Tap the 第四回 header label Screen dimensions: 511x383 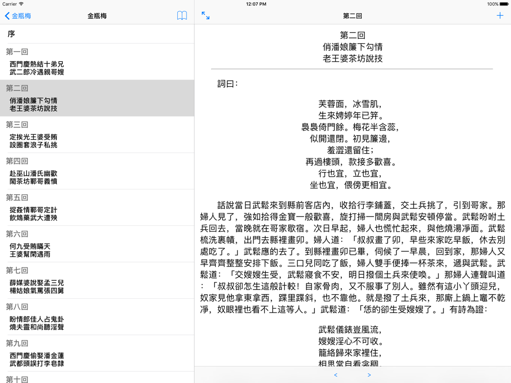(x=17, y=161)
